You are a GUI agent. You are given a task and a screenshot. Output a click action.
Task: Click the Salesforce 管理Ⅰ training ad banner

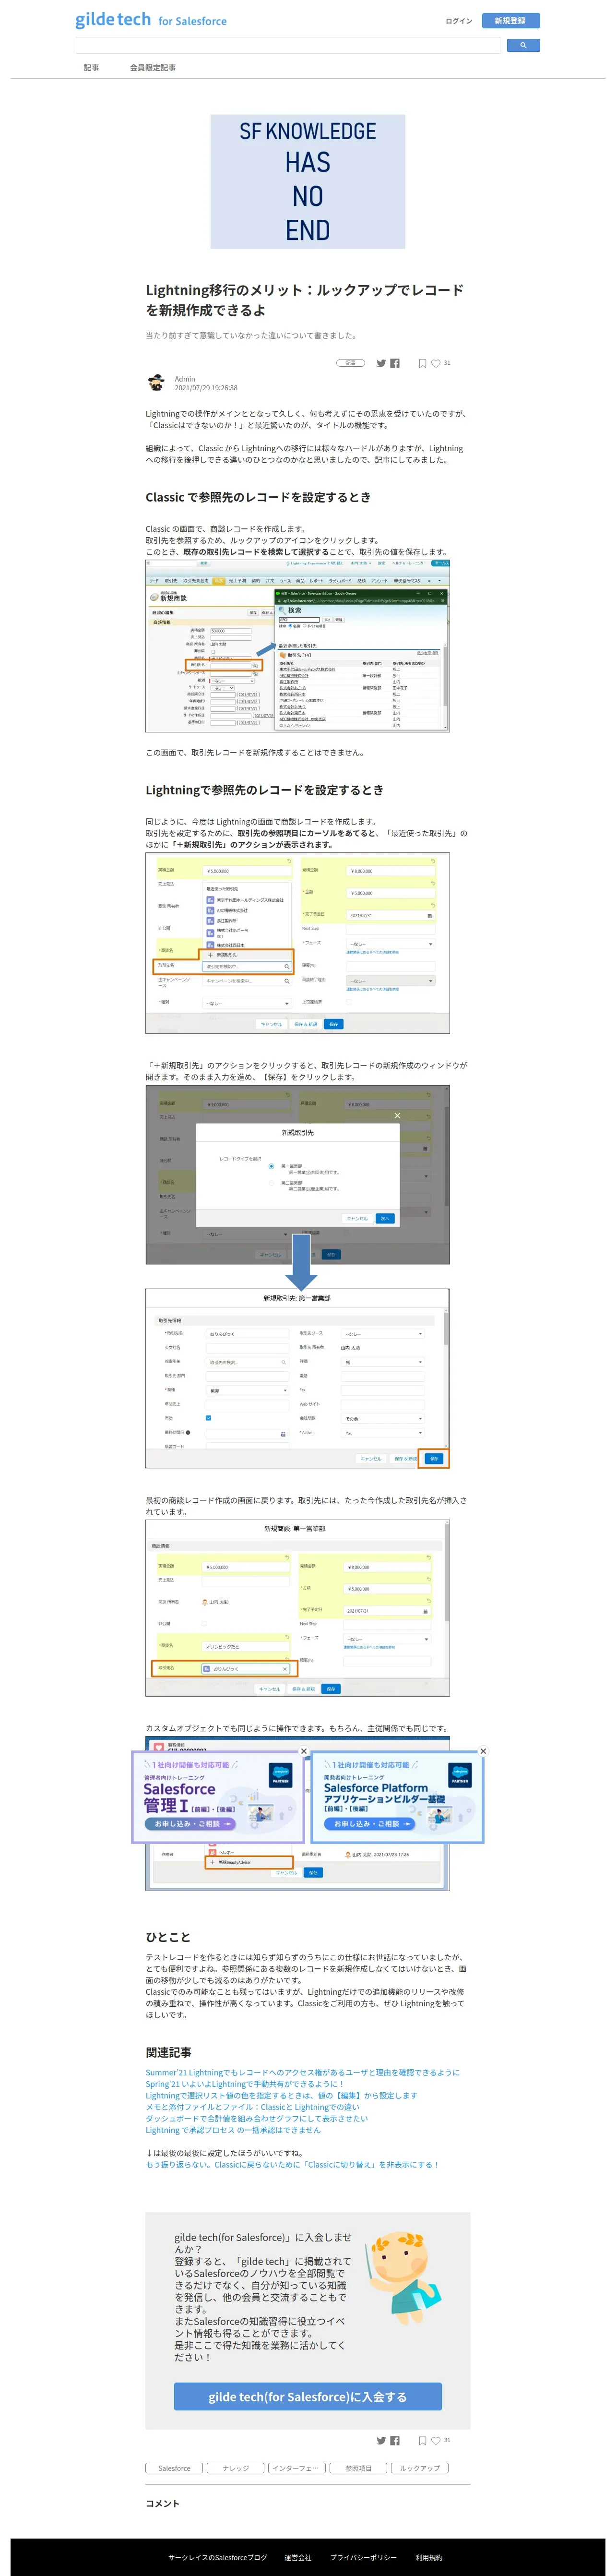218,1798
